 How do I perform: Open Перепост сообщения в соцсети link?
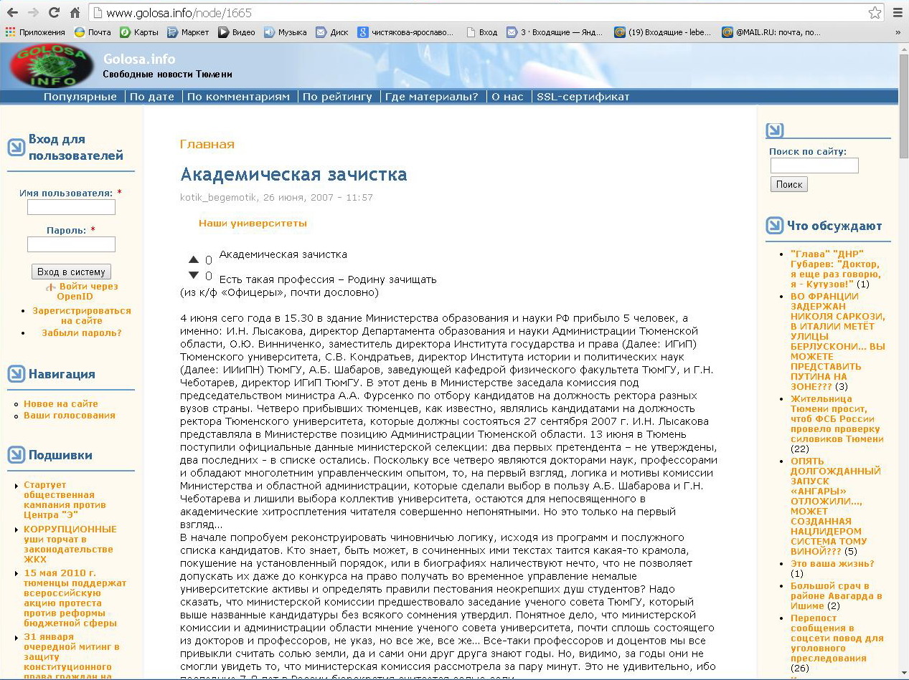tap(837, 638)
